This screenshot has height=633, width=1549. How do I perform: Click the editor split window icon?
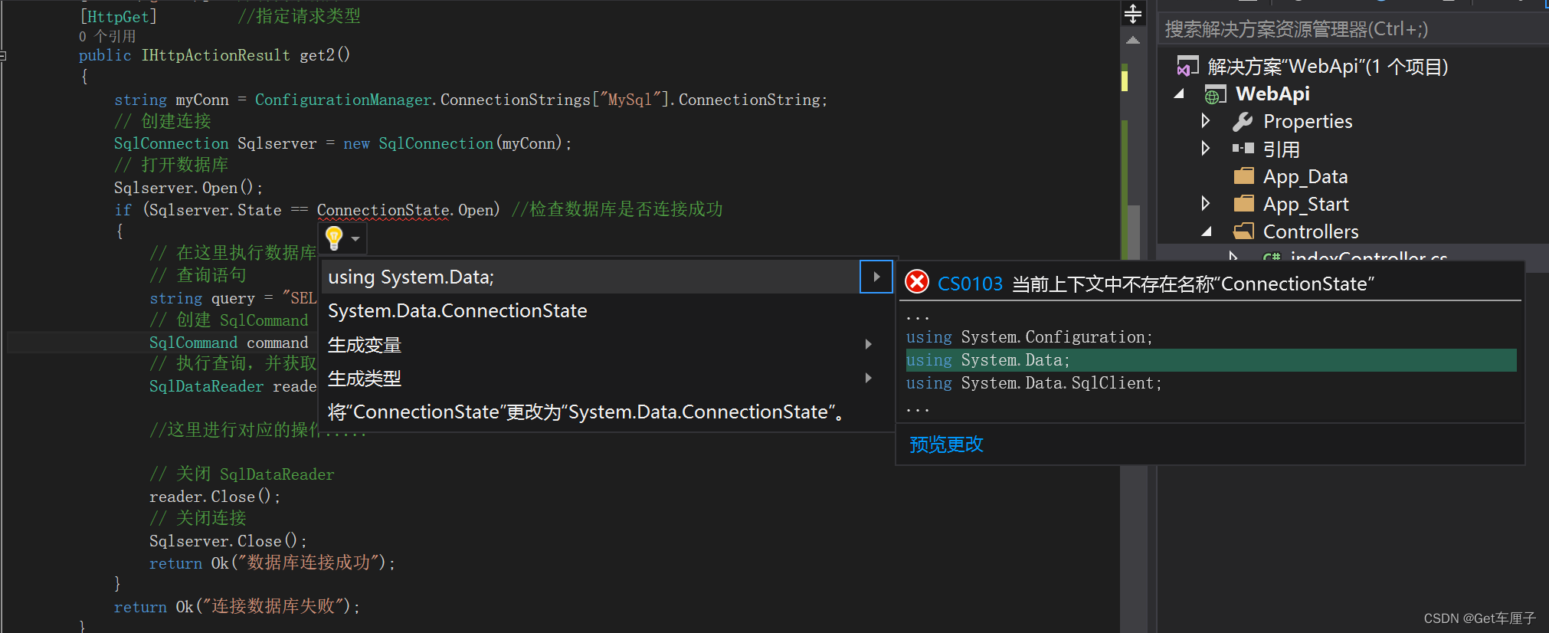click(1133, 14)
